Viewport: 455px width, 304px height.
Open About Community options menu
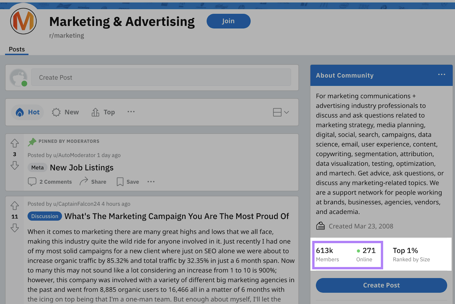[x=441, y=75]
